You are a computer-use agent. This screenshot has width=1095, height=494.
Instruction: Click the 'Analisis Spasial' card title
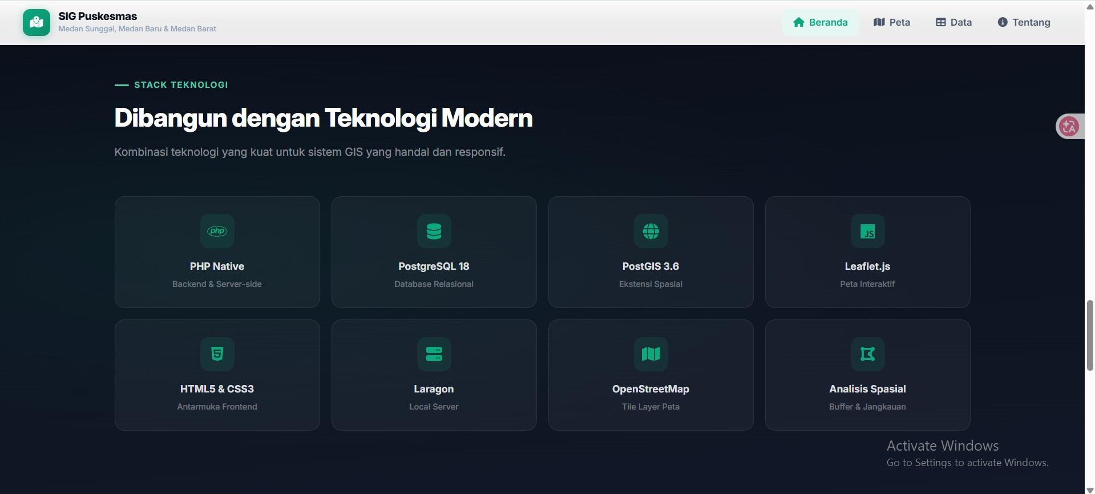[867, 389]
